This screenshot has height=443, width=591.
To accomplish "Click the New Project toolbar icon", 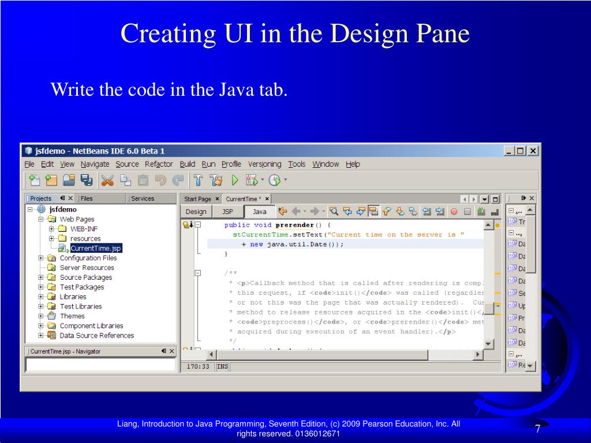I will 51,180.
